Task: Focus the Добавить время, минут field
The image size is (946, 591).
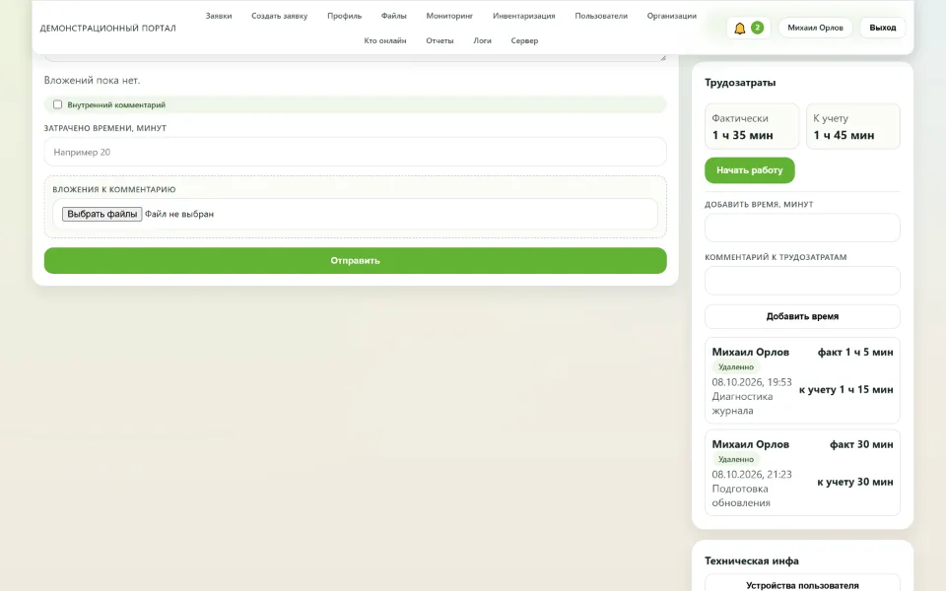Action: 802,228
